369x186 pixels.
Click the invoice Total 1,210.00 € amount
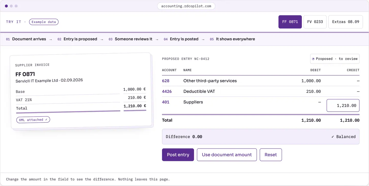135,106
